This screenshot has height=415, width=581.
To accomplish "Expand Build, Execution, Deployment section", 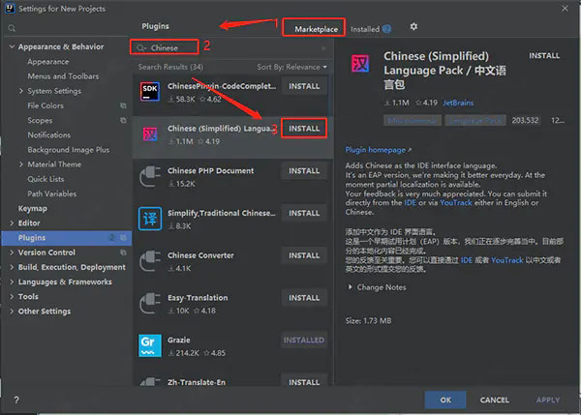I will point(12,267).
